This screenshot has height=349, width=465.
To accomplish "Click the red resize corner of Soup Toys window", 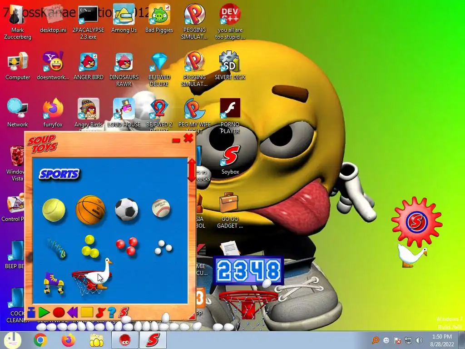I will [x=192, y=316].
